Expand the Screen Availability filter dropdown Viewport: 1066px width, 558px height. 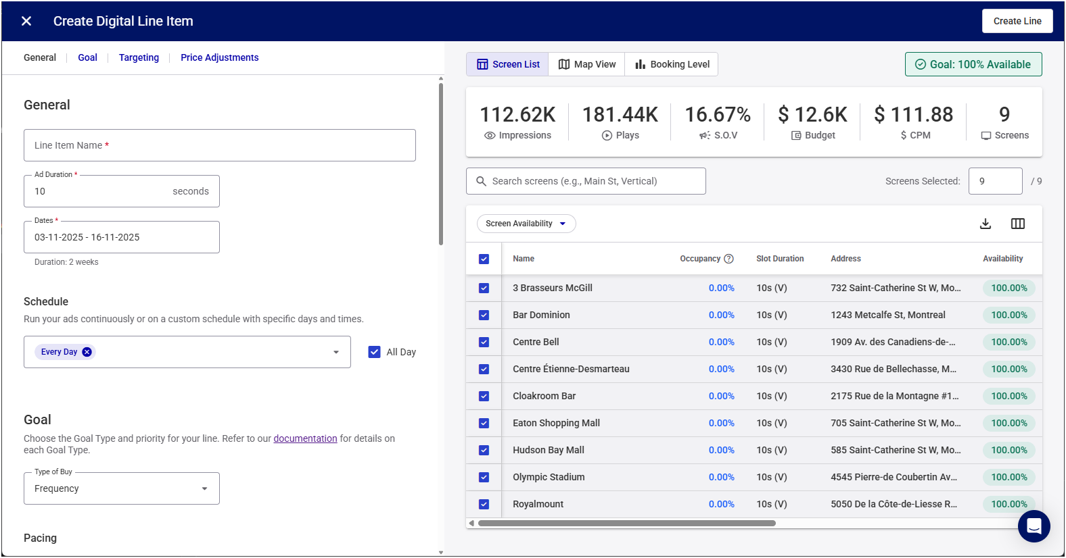[x=526, y=224]
